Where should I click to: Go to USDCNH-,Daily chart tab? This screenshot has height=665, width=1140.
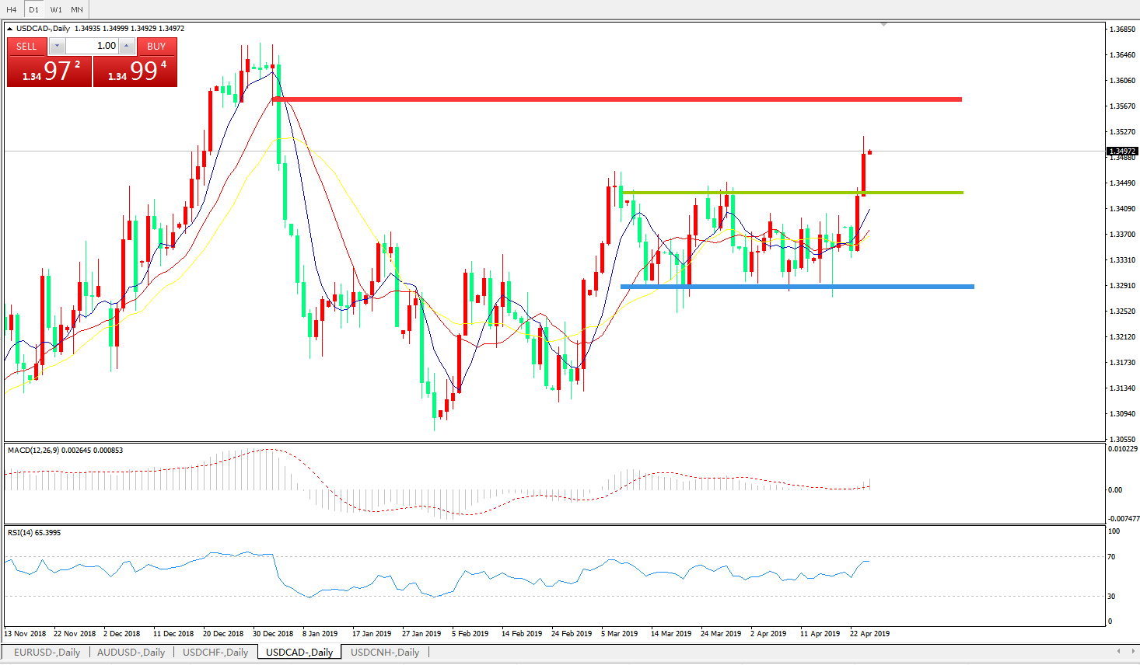(385, 653)
